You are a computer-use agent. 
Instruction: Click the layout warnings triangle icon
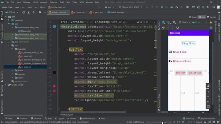[x=211, y=22]
